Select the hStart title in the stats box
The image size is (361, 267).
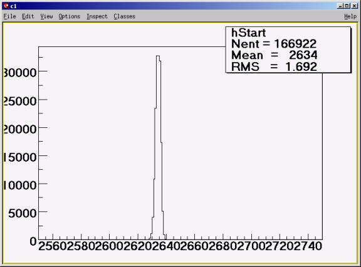[248, 33]
